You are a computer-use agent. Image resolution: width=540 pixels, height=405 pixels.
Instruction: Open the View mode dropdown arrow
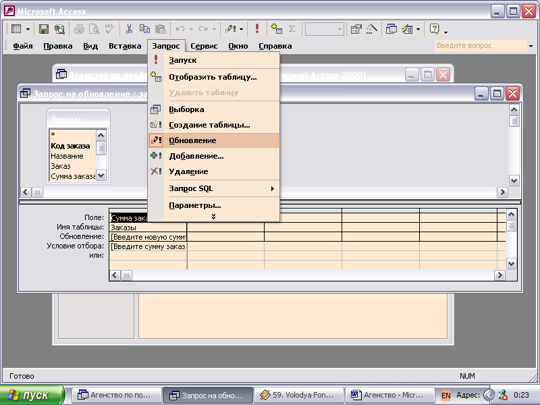click(28, 29)
